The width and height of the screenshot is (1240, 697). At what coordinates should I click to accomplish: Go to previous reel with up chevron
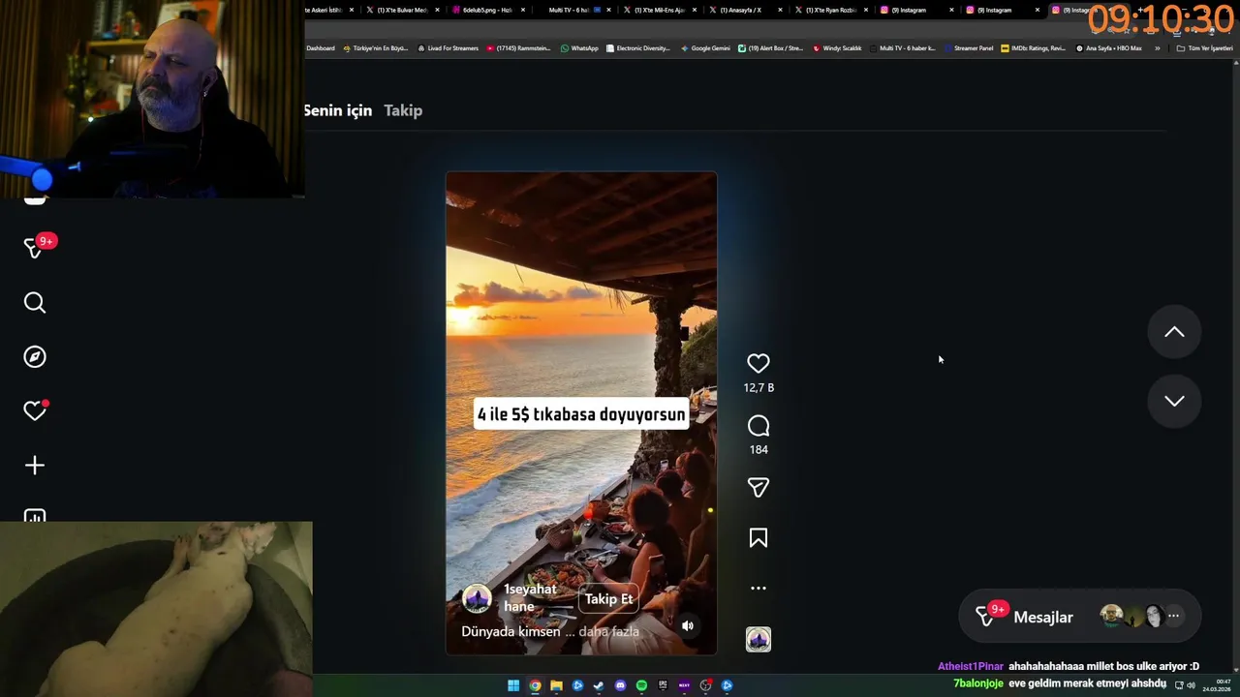click(1174, 332)
